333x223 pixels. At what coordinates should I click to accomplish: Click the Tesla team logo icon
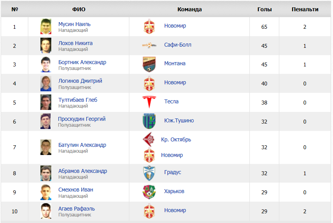[149, 102]
